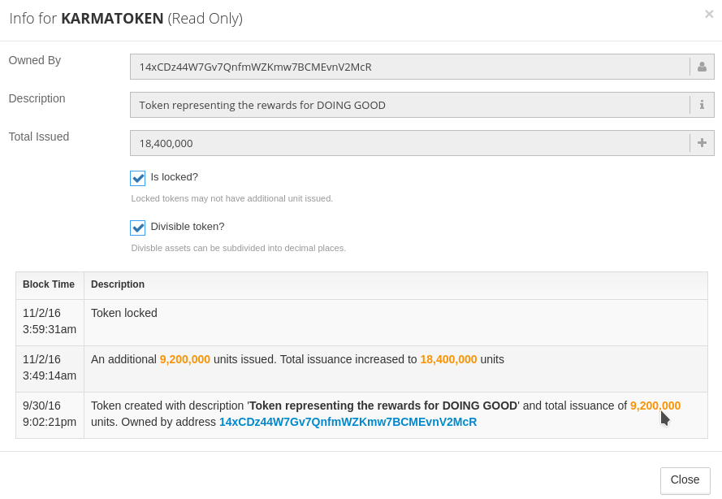Click the Divisible token? label text
This screenshot has height=499, width=722.
point(188,227)
